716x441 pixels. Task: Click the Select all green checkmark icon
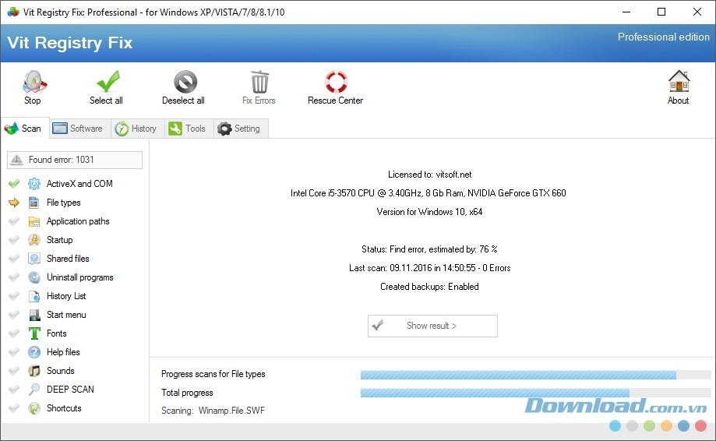pyautogui.click(x=108, y=81)
